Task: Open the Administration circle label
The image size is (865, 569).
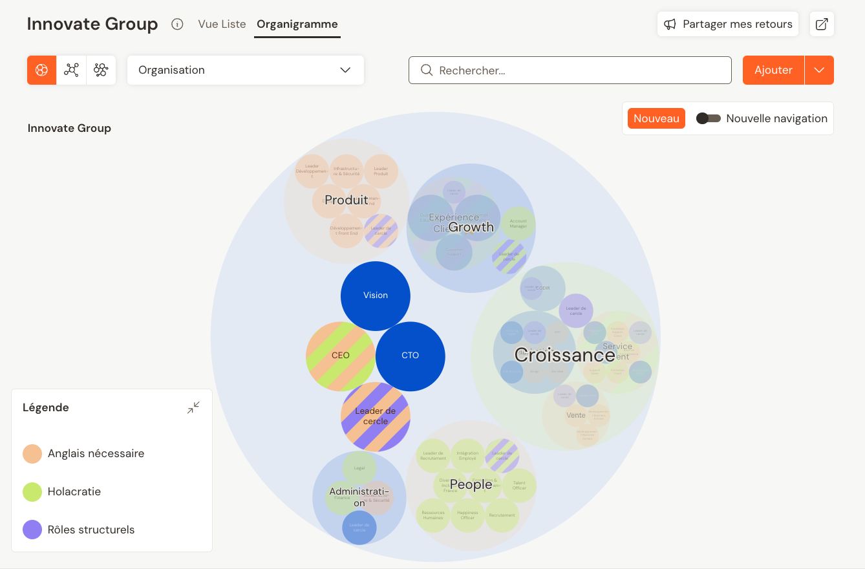Action: pos(359,497)
